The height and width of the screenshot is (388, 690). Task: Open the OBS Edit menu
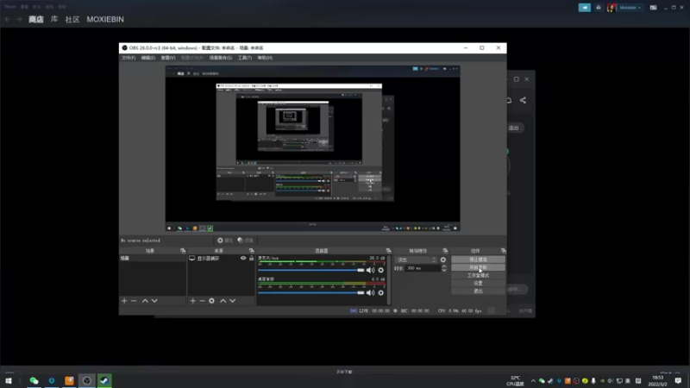147,58
